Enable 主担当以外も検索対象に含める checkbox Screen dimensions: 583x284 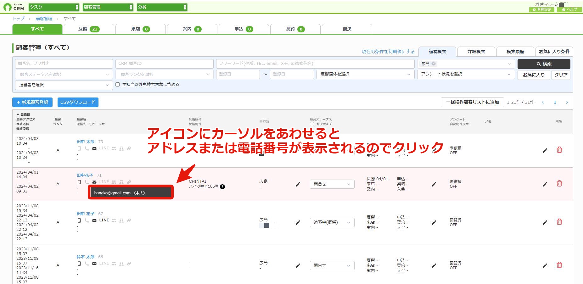[118, 85]
